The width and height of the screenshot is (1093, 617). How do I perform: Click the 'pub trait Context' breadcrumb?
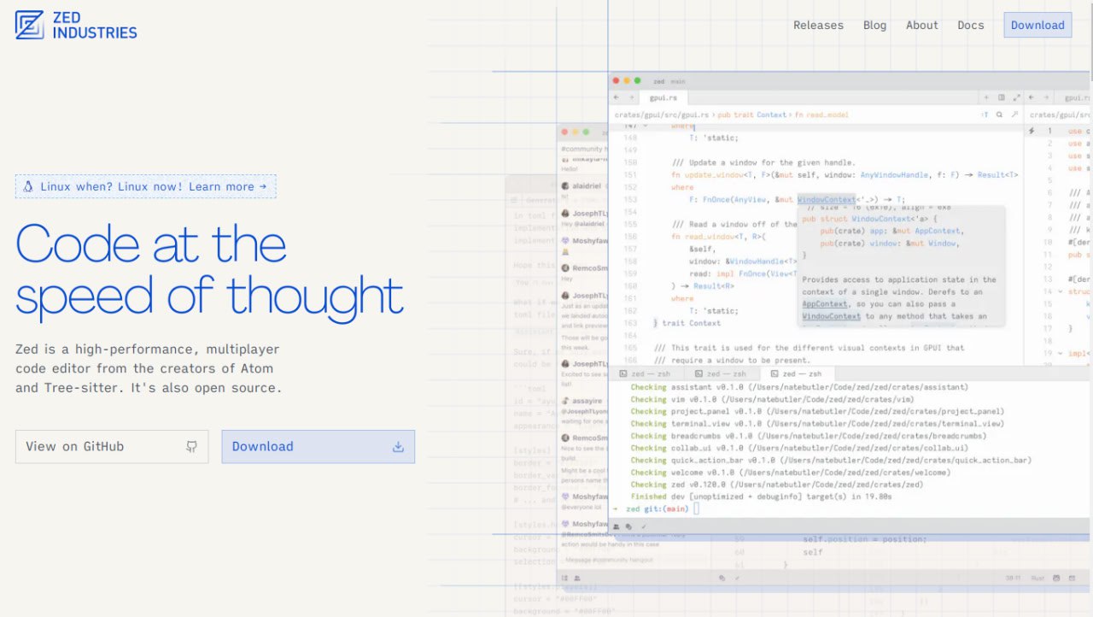pyautogui.click(x=751, y=115)
